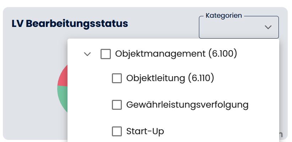Click blank space right of Objektleitung (6.110)

245,78
